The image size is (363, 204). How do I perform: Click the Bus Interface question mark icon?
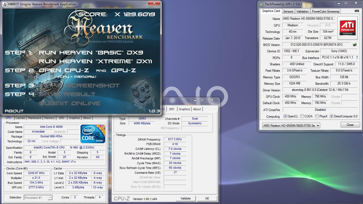(x=357, y=57)
